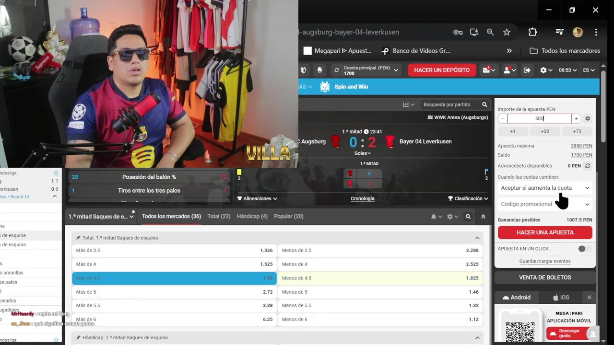Open the 'Megapari ▷ Apuest...' bookmark
This screenshot has height=345, width=614.
point(338,51)
